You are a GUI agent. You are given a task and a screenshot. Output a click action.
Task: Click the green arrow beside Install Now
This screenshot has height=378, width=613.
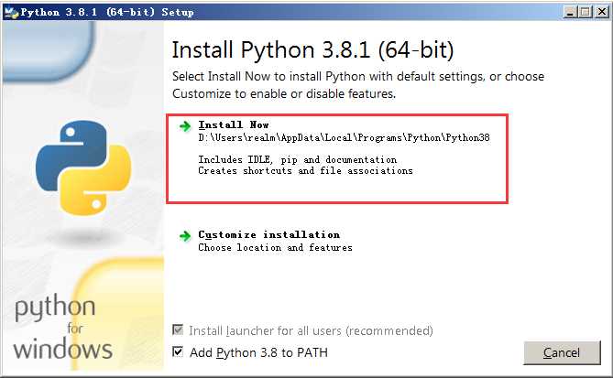pos(185,126)
